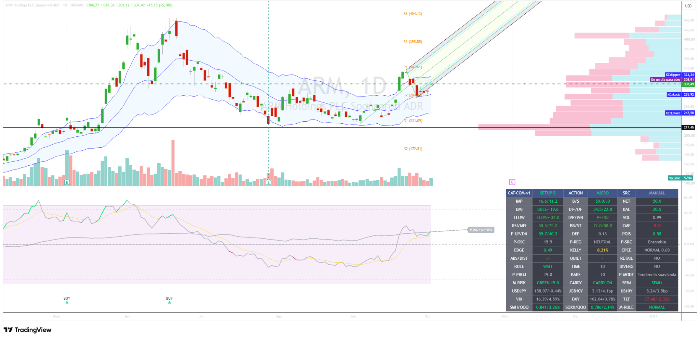
Task: Click the BULL+ 19.6 DMI value
Action: point(548,209)
